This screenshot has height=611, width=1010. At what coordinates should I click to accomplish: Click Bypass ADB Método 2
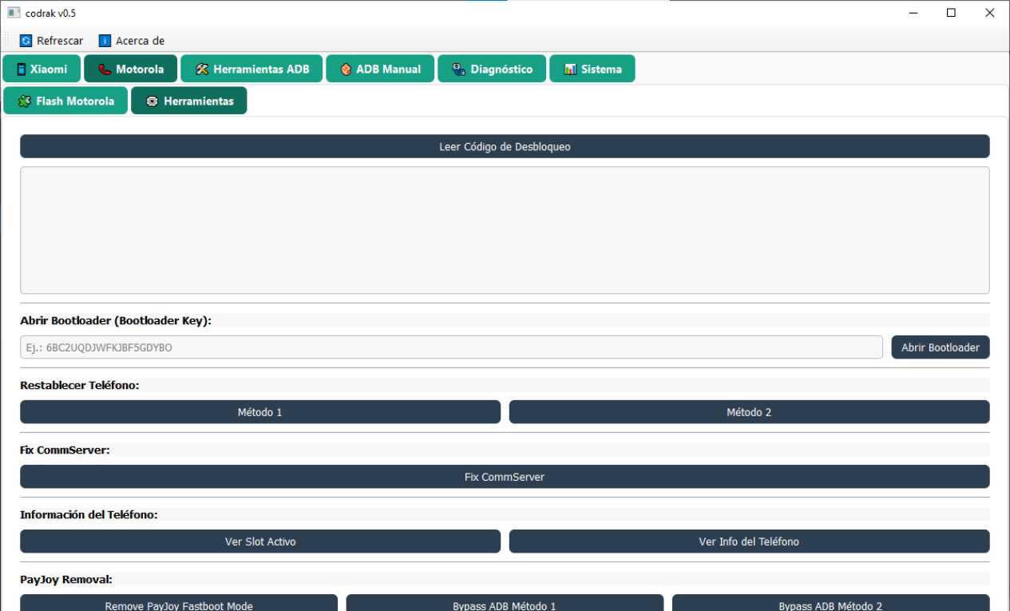tap(830, 605)
